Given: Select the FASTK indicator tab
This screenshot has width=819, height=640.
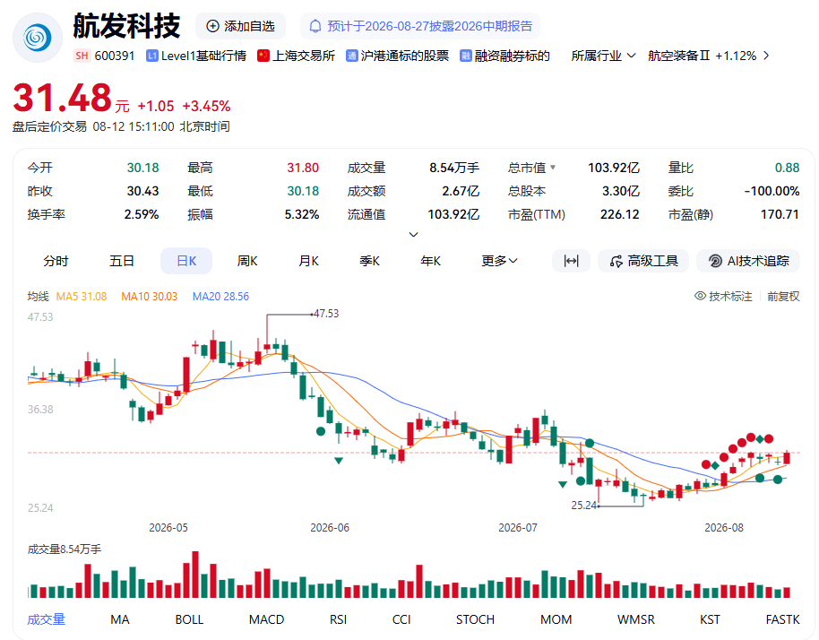Looking at the screenshot, I should click(782, 619).
